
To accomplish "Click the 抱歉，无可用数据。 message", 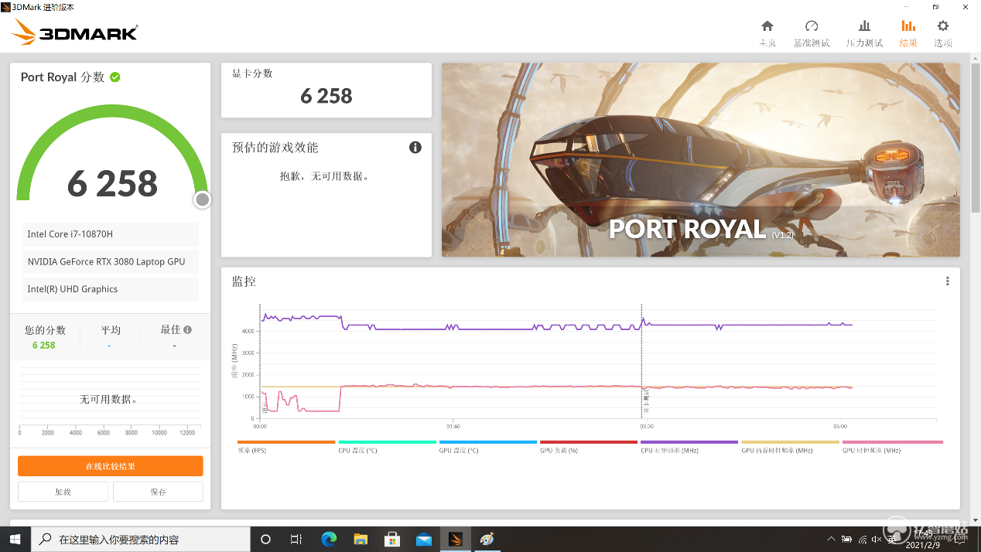I will 324,176.
